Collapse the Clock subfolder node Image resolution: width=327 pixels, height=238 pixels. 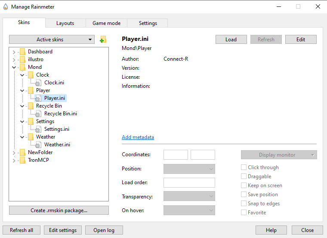[x=22, y=75]
